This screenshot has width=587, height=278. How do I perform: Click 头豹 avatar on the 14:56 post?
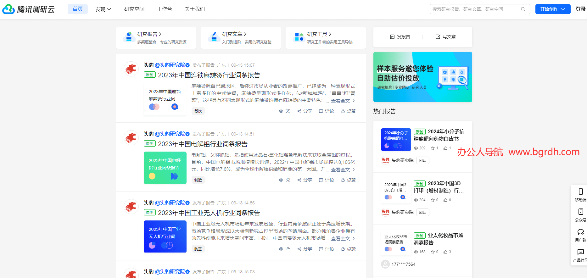tap(131, 207)
